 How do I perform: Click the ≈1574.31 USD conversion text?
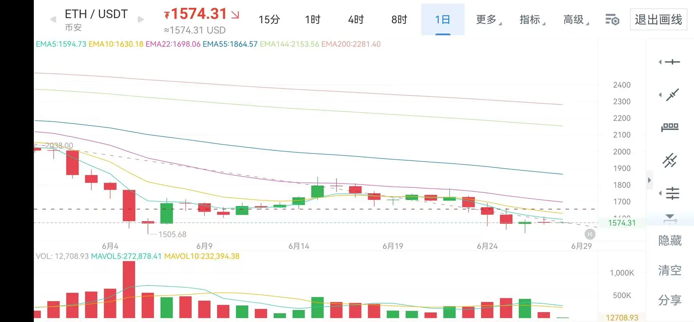pyautogui.click(x=195, y=30)
